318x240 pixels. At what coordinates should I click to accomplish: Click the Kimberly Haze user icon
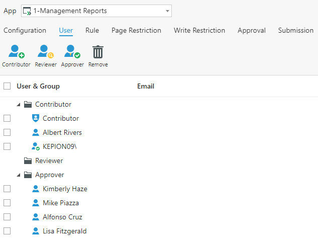coord(36,189)
